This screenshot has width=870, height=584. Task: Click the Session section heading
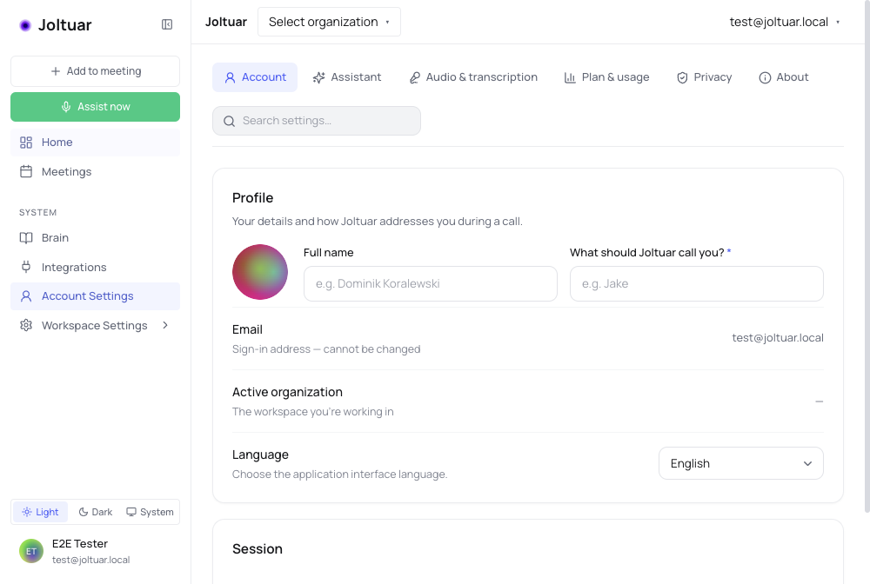258,549
